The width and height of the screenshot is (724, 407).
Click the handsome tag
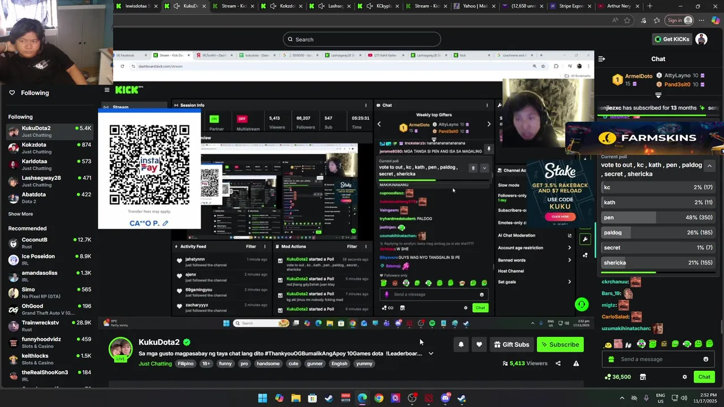(x=268, y=363)
